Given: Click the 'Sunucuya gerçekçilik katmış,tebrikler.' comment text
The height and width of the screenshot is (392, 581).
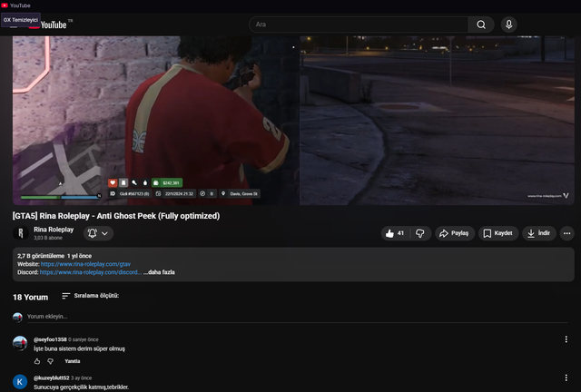Looking at the screenshot, I should point(81,387).
